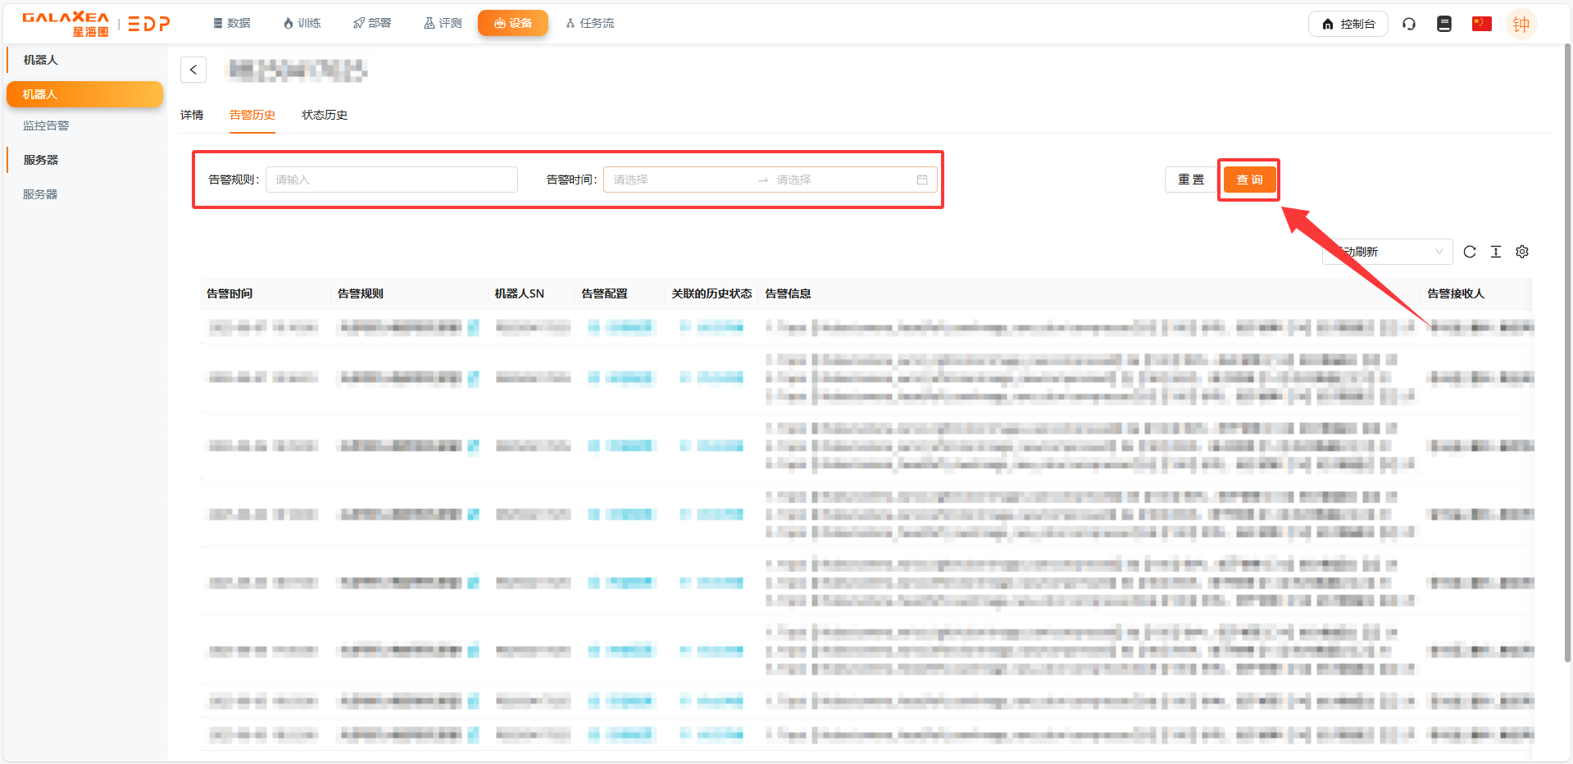Pick end date in 告警时间 range
Viewport: 1573px width, 764px height.
(840, 180)
